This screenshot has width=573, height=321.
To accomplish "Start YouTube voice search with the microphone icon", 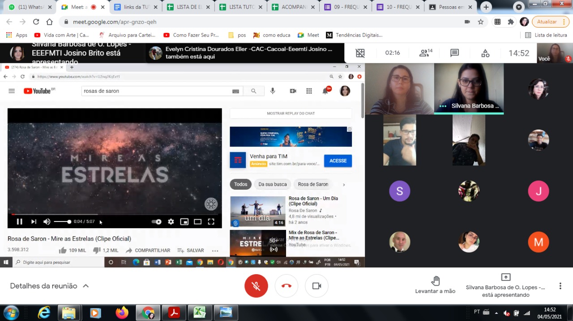I will [273, 91].
